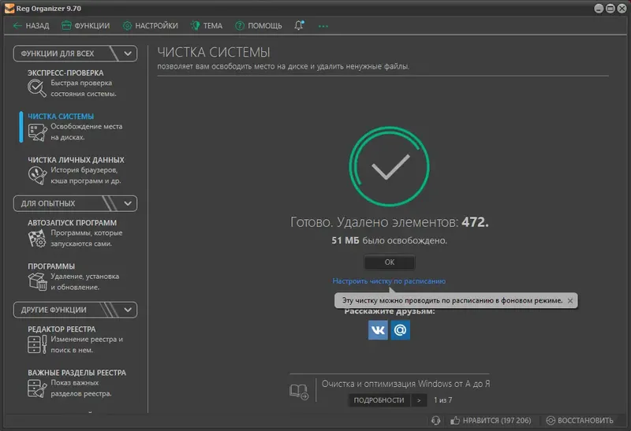Screen dimensions: 631x431
Task: Click the thumbs-up Нравится icon
Action: [x=455, y=420]
